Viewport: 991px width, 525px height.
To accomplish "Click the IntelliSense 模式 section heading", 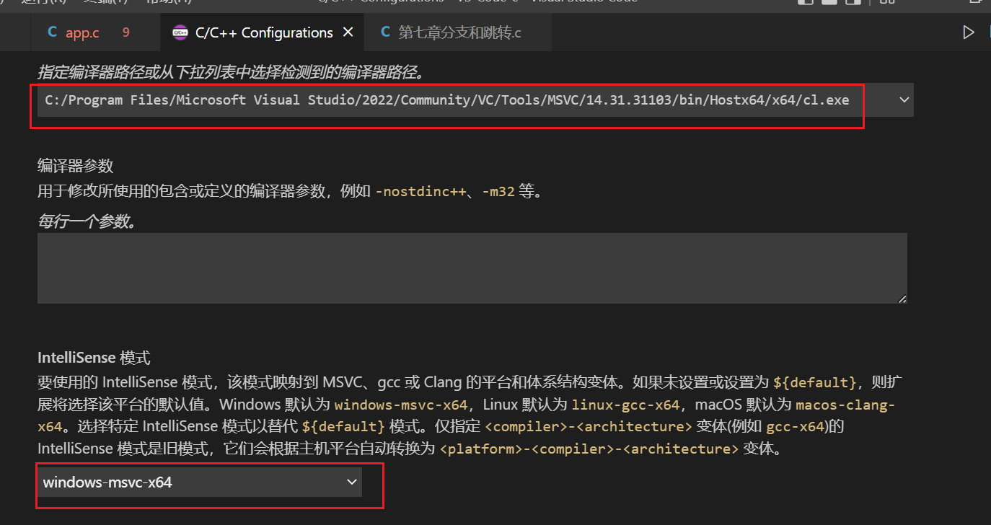I will tap(94, 357).
